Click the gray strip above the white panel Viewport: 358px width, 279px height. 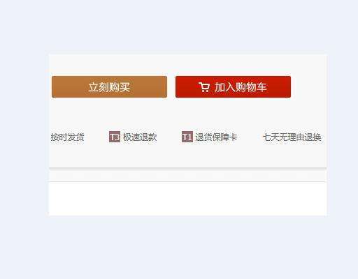coord(187,176)
